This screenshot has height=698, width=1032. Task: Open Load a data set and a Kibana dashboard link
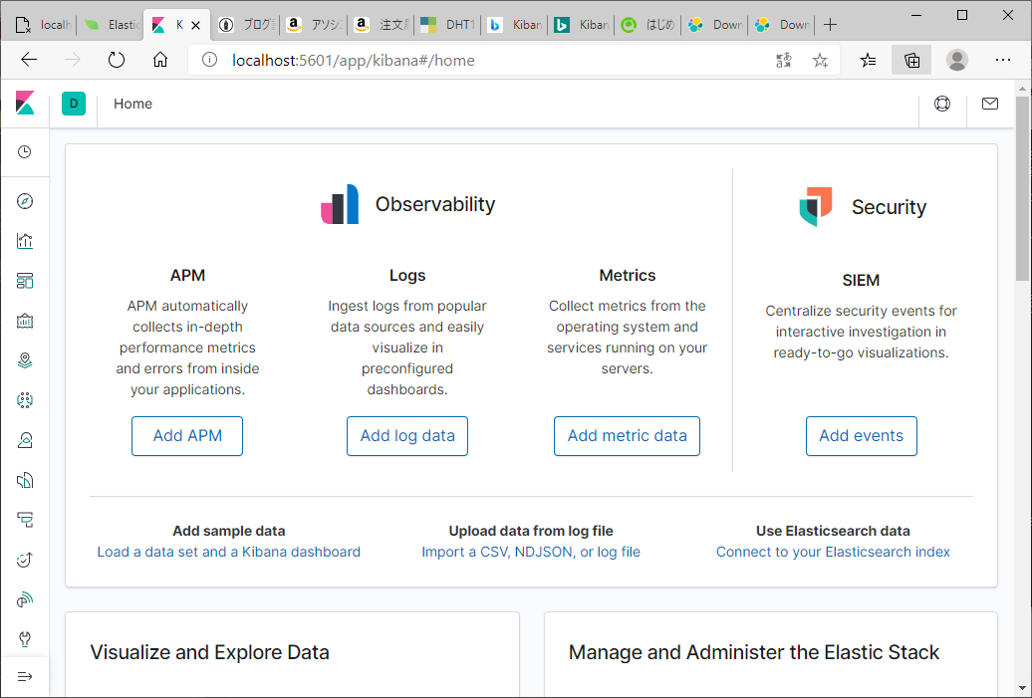click(229, 552)
